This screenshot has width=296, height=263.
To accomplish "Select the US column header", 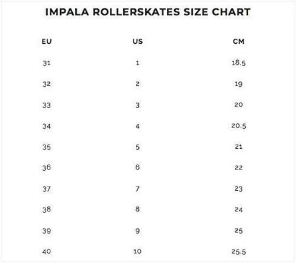I will pos(138,41).
